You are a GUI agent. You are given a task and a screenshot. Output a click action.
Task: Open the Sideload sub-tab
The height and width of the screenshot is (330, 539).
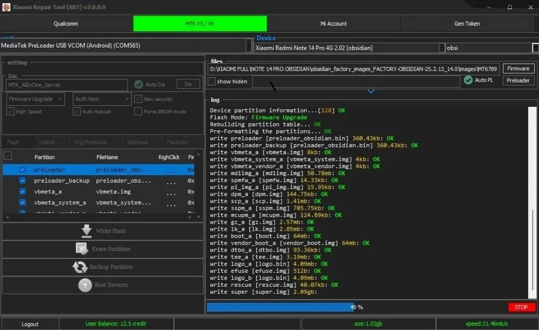tap(137, 142)
